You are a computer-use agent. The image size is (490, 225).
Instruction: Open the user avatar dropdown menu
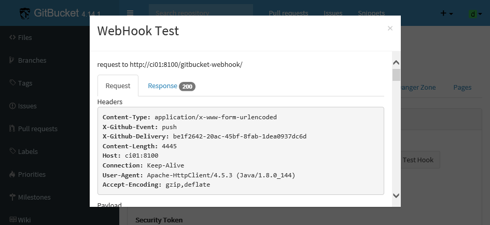coord(475,13)
